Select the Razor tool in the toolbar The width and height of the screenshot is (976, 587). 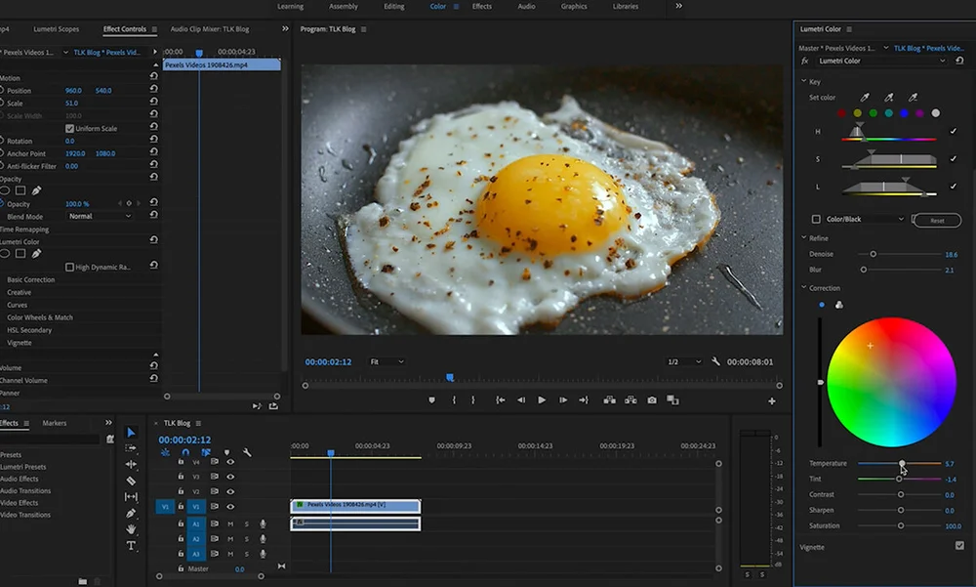131,481
